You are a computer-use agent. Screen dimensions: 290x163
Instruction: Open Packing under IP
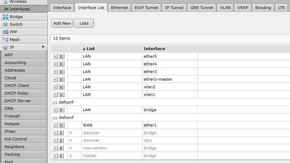24,154
